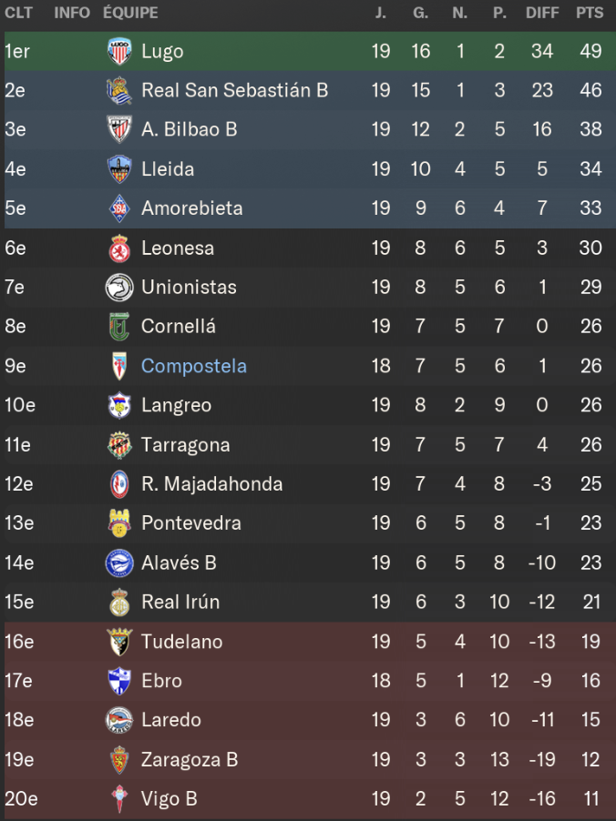Click Real San Sebastián B crest icon
Screen dimensions: 616x821
tap(119, 91)
